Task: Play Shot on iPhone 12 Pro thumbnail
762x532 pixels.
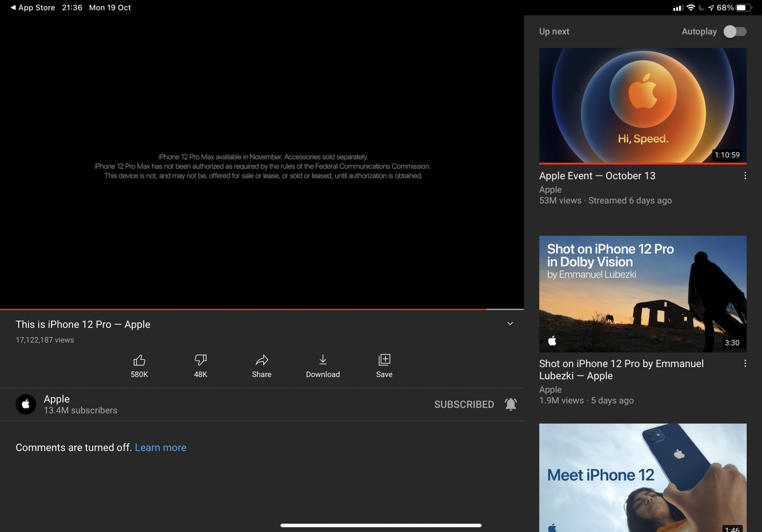Action: [643, 294]
